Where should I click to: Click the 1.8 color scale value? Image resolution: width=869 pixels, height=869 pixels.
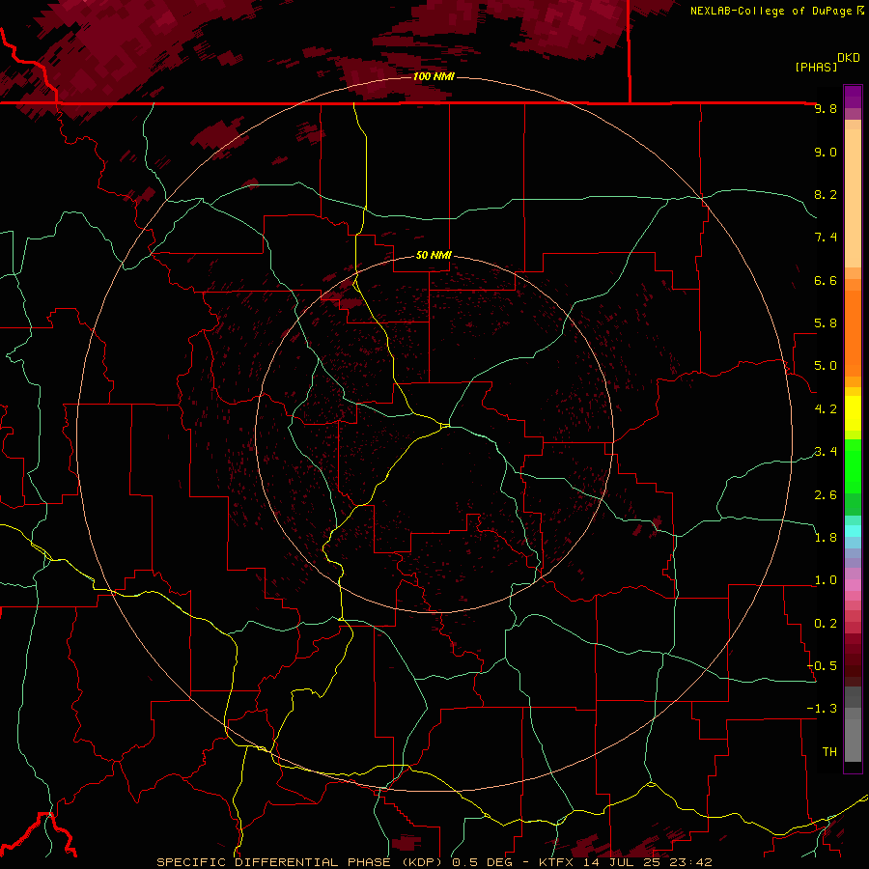tap(826, 538)
